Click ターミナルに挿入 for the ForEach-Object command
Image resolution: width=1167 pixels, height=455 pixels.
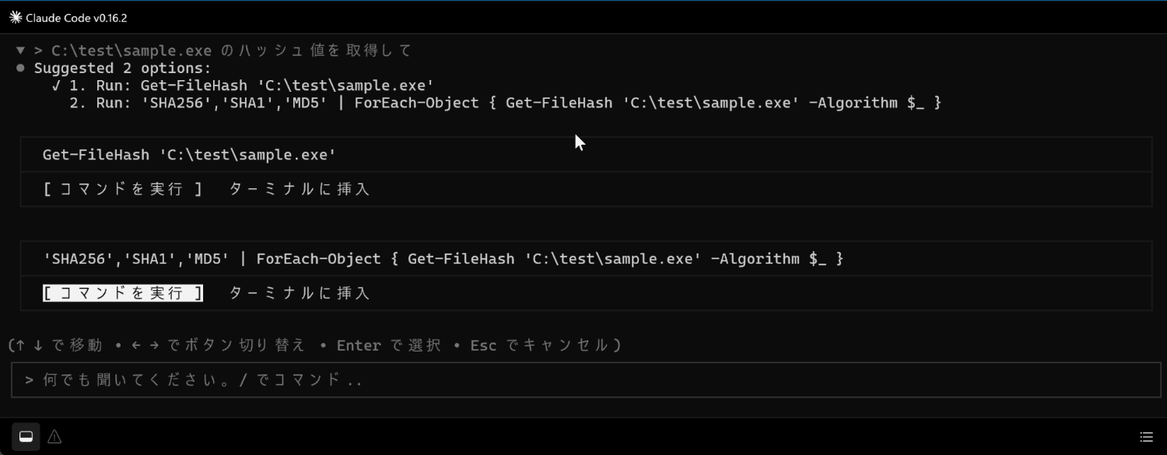coord(300,293)
